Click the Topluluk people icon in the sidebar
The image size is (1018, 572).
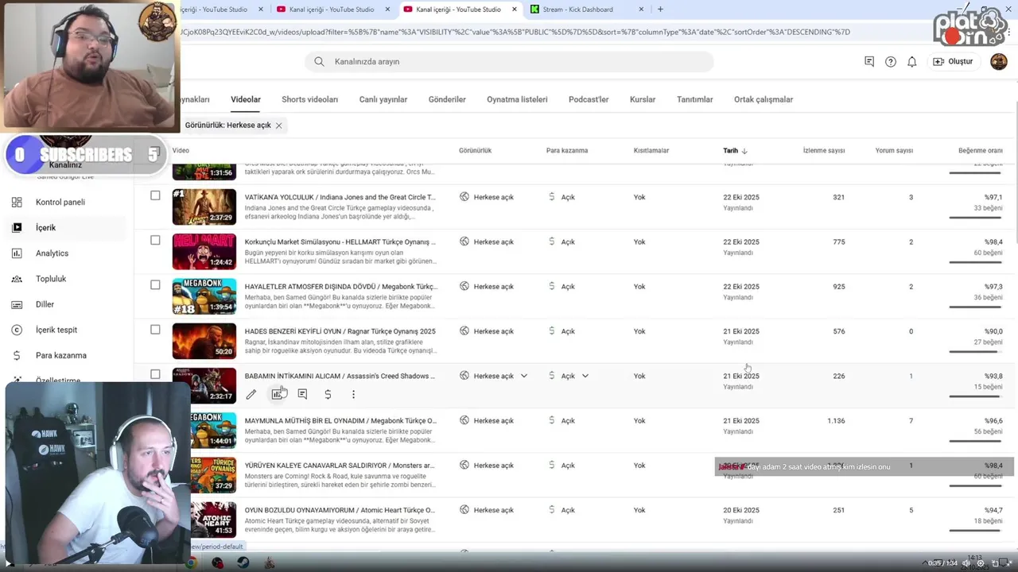tap(17, 279)
